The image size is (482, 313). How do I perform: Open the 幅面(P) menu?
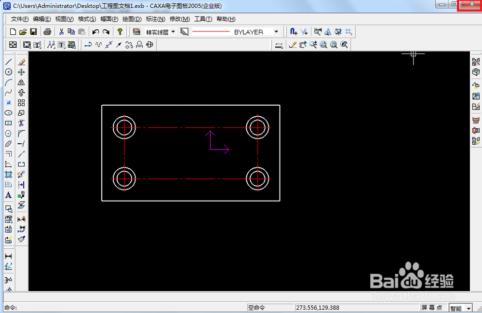point(109,19)
